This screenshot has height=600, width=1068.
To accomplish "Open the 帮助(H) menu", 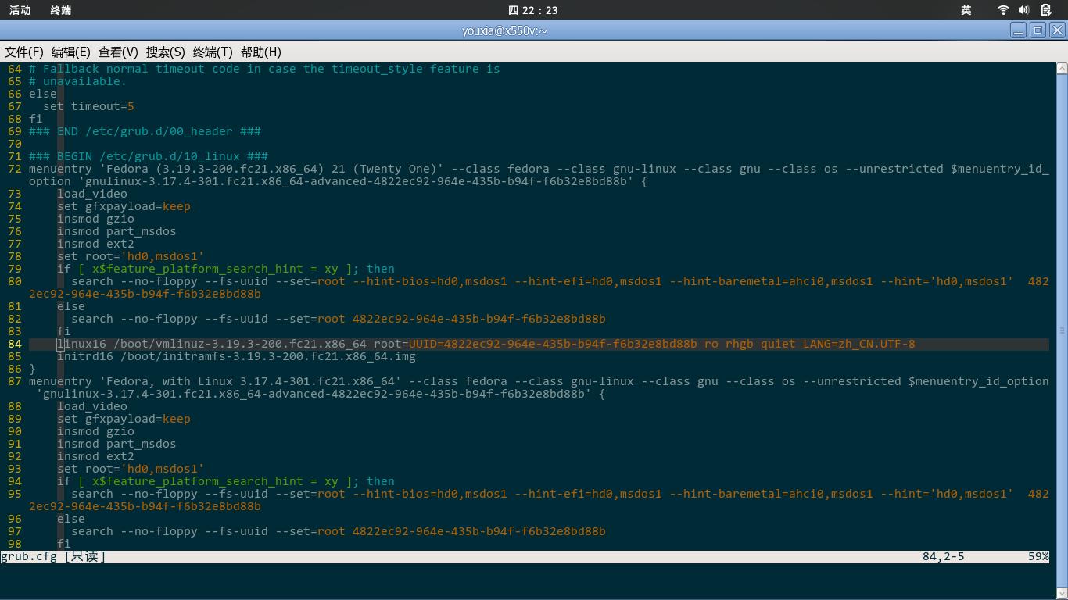I will coord(261,52).
